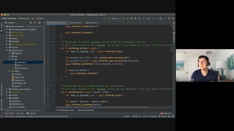Open the Git tool window button
Screen dimensions: 234x131
coord(20,113)
